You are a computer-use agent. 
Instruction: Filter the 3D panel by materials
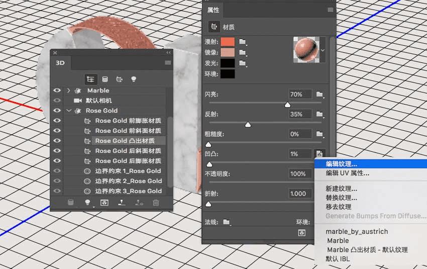tap(120, 79)
